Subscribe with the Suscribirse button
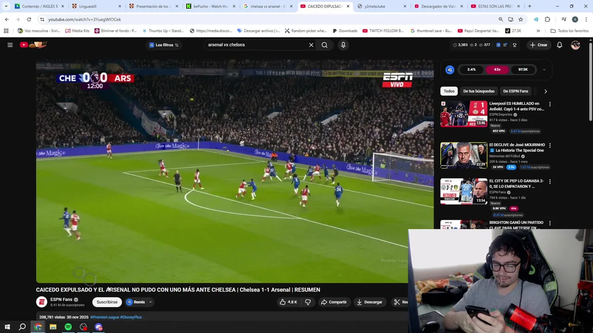 pos(107,302)
